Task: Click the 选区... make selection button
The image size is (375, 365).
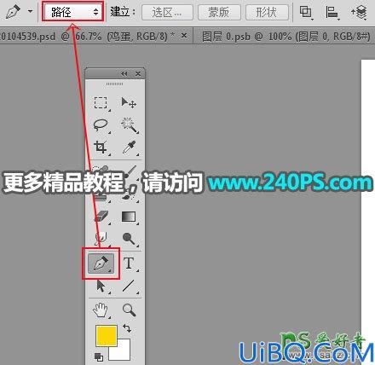Action: point(167,13)
